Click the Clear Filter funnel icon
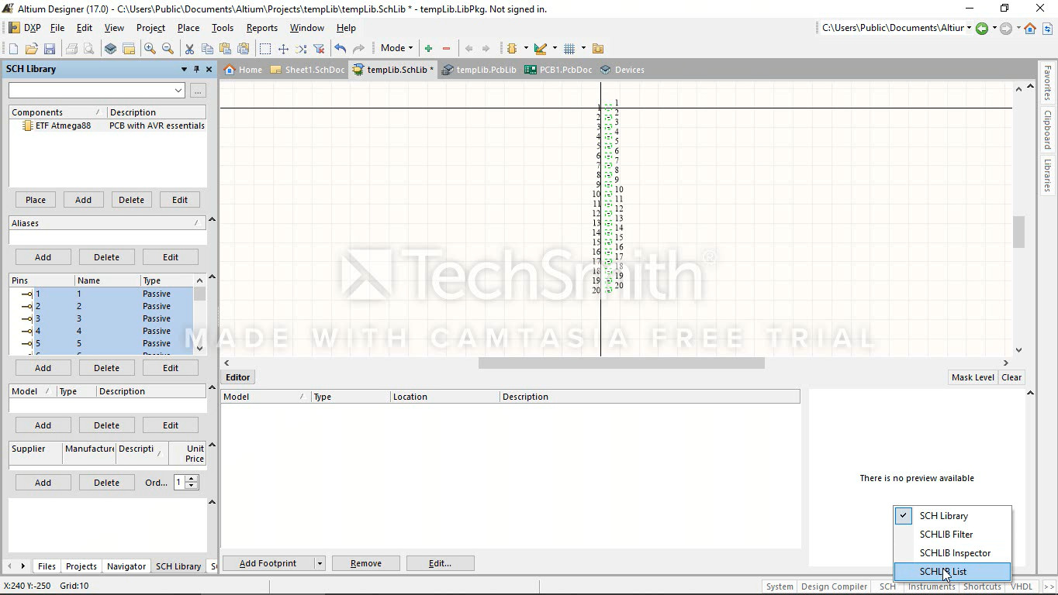The height and width of the screenshot is (595, 1058). click(x=319, y=49)
